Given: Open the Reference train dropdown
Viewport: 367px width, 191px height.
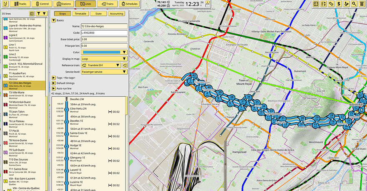Looking at the screenshot, I should pyautogui.click(x=101, y=65).
